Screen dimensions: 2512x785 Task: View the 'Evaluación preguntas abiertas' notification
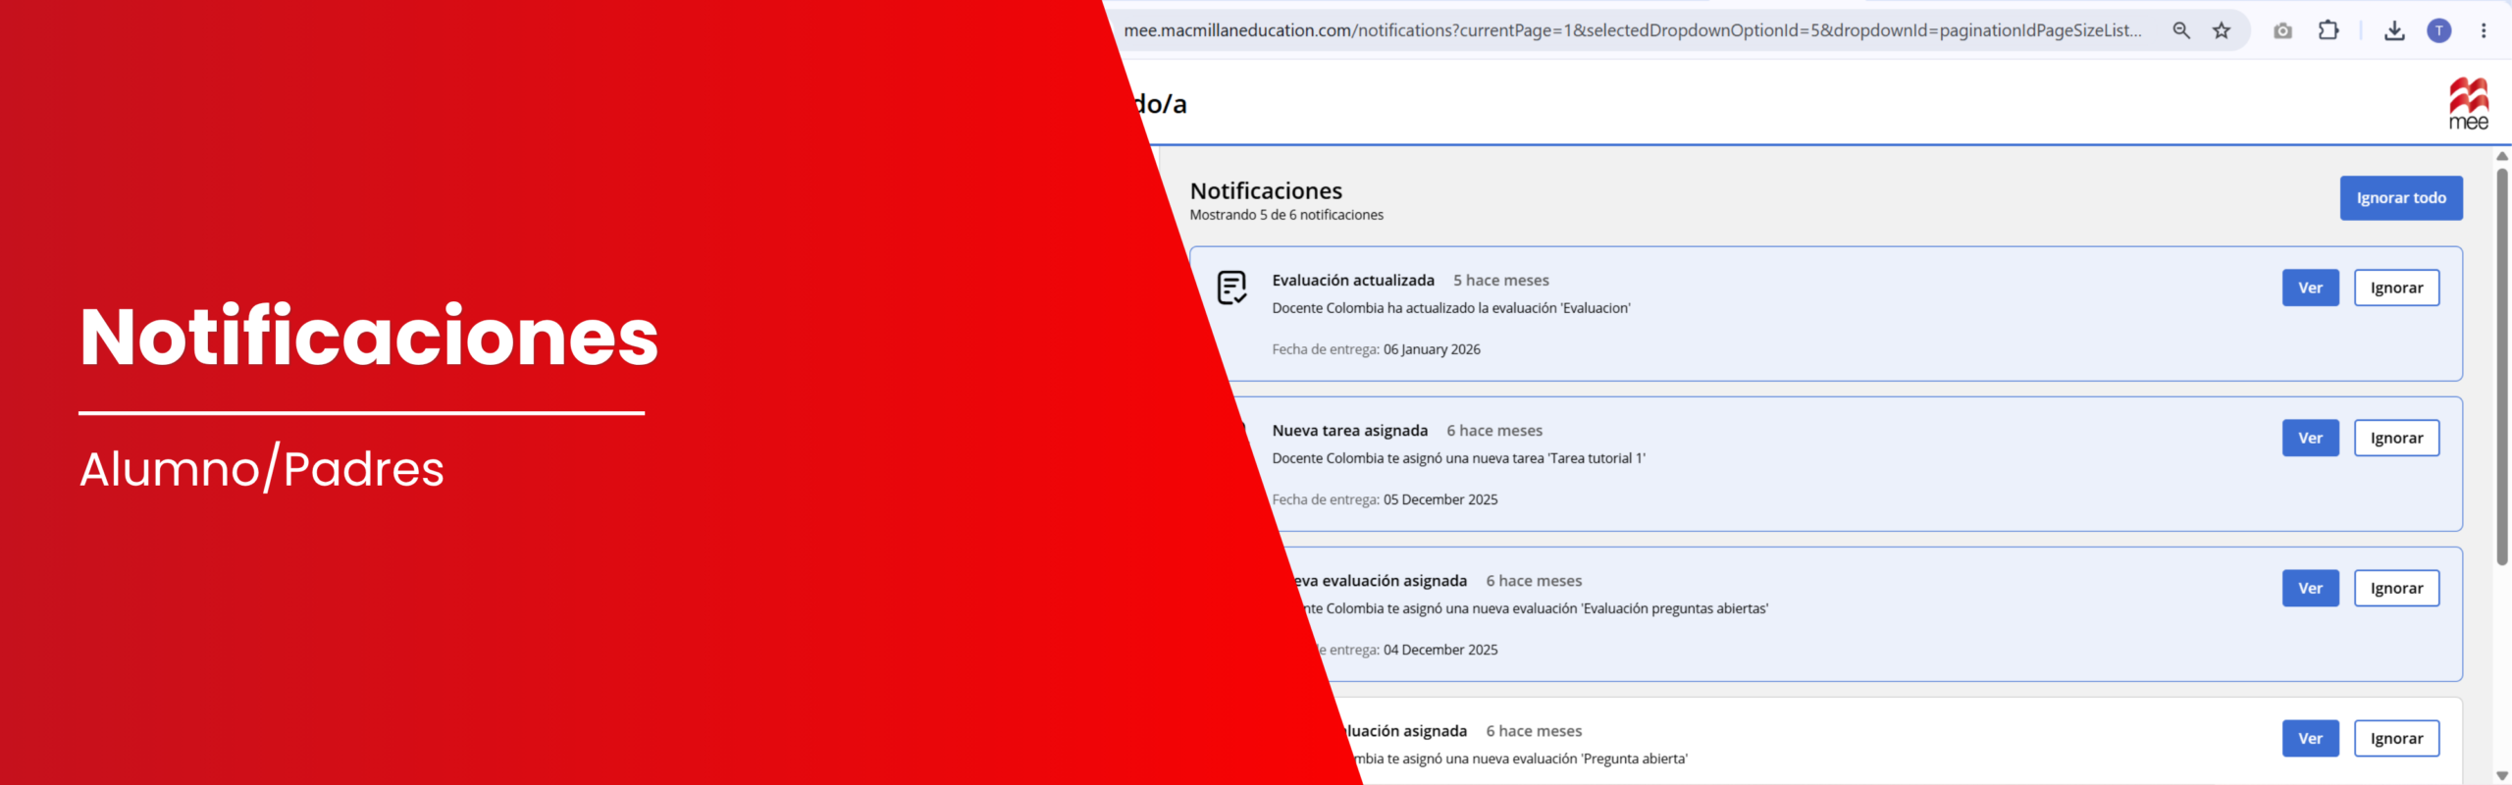[2311, 588]
